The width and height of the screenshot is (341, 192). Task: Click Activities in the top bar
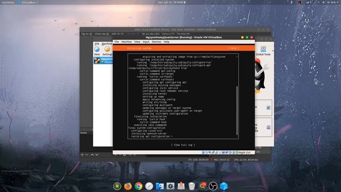[x=8, y=2]
